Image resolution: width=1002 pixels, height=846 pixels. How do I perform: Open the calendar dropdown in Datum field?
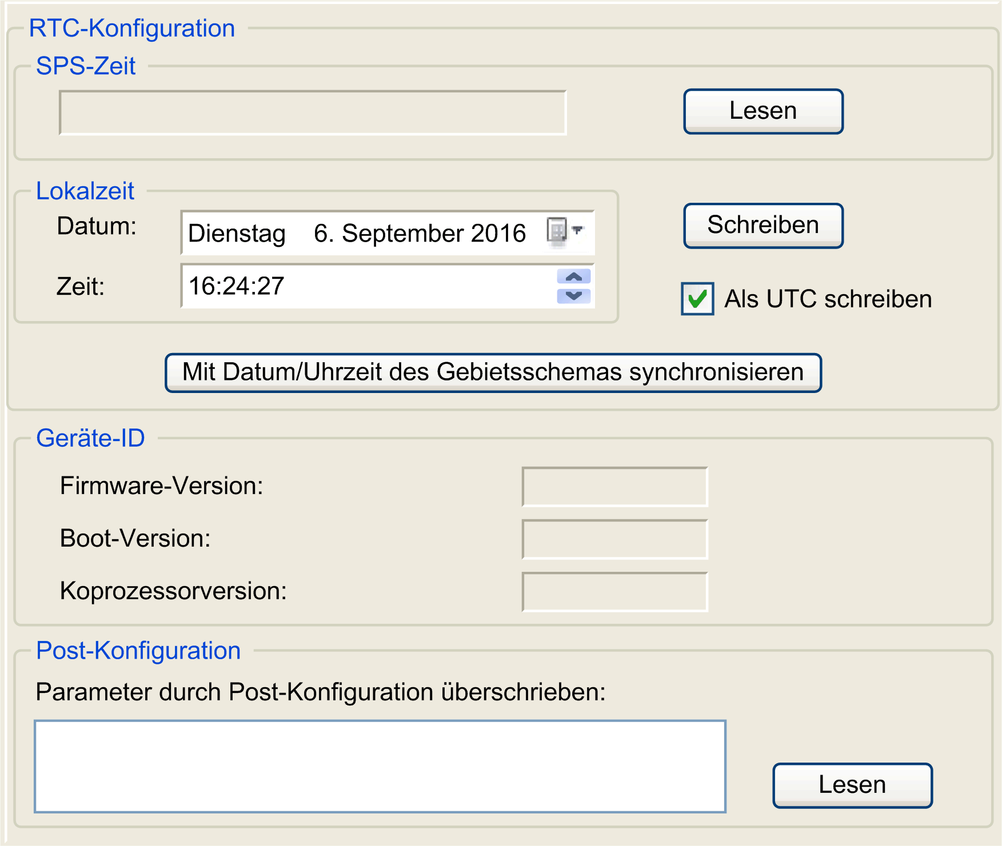[x=565, y=231]
